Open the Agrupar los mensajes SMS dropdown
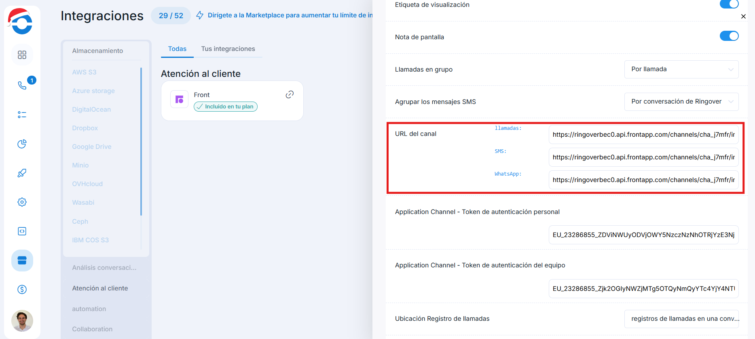The image size is (755, 339). pyautogui.click(x=681, y=102)
